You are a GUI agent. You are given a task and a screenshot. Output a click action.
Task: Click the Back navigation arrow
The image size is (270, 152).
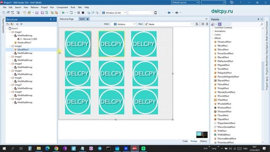pyautogui.click(x=169, y=13)
